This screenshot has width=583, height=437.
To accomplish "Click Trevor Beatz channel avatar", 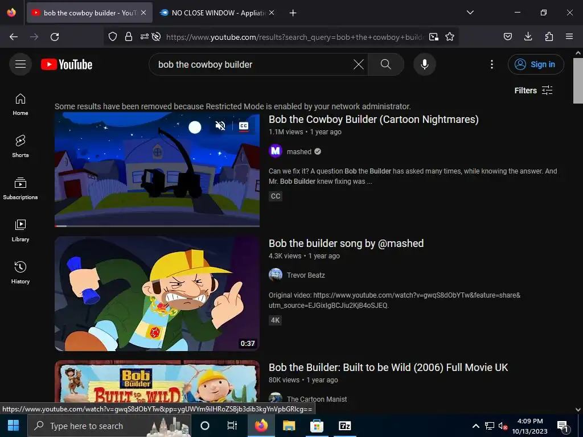I will click(276, 275).
